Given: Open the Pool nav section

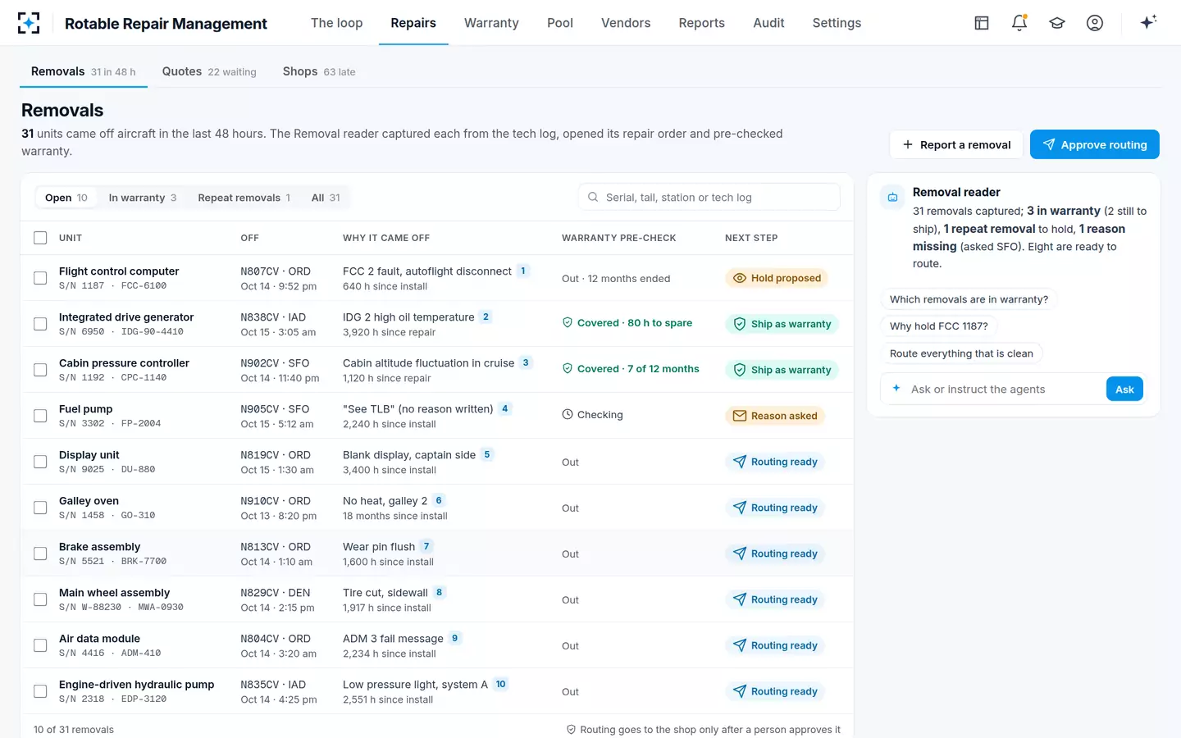Looking at the screenshot, I should (560, 23).
